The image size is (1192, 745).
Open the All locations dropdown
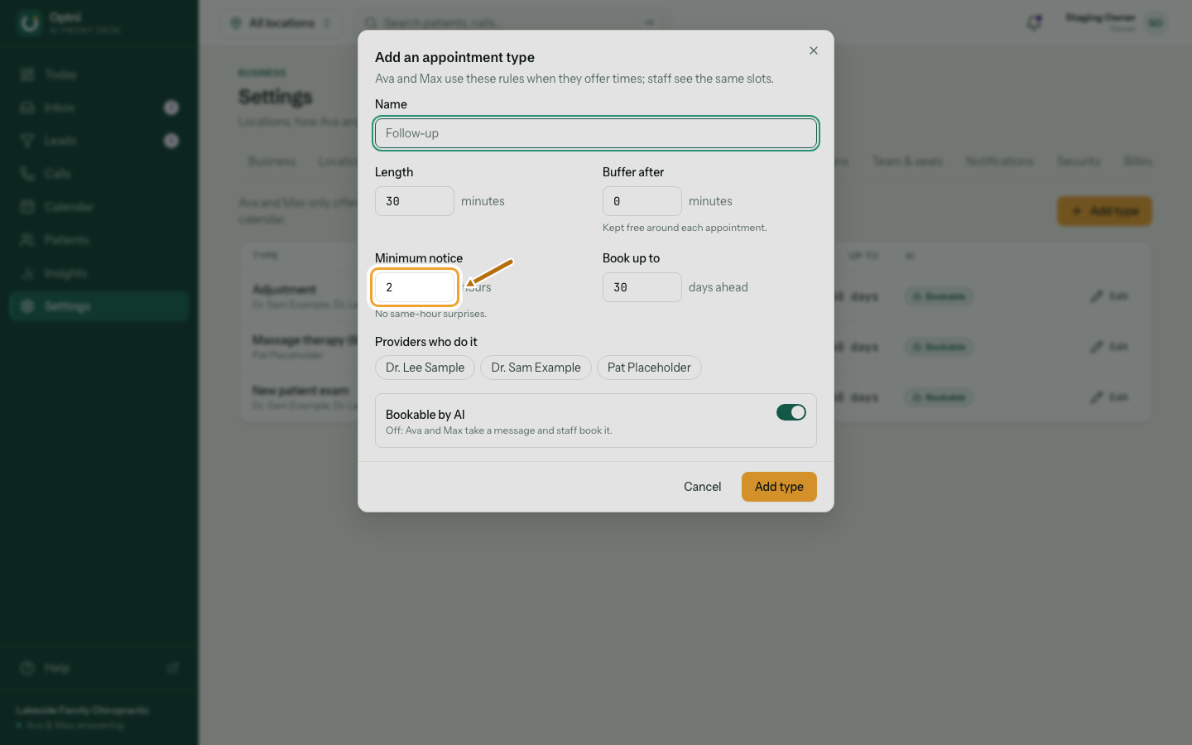coord(281,23)
